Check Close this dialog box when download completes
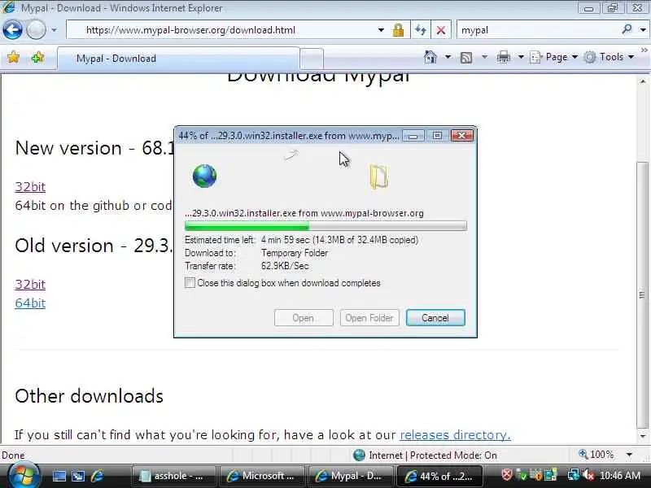The height and width of the screenshot is (488, 651). (x=190, y=283)
